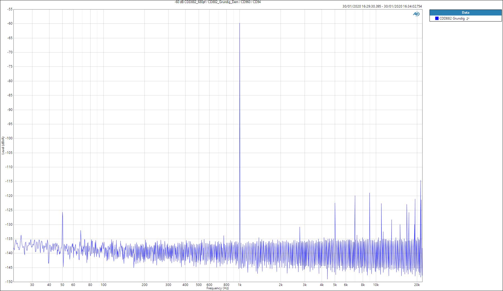Click the 50 Hz hum peak
The height and width of the screenshot is (291, 503).
tap(62, 213)
